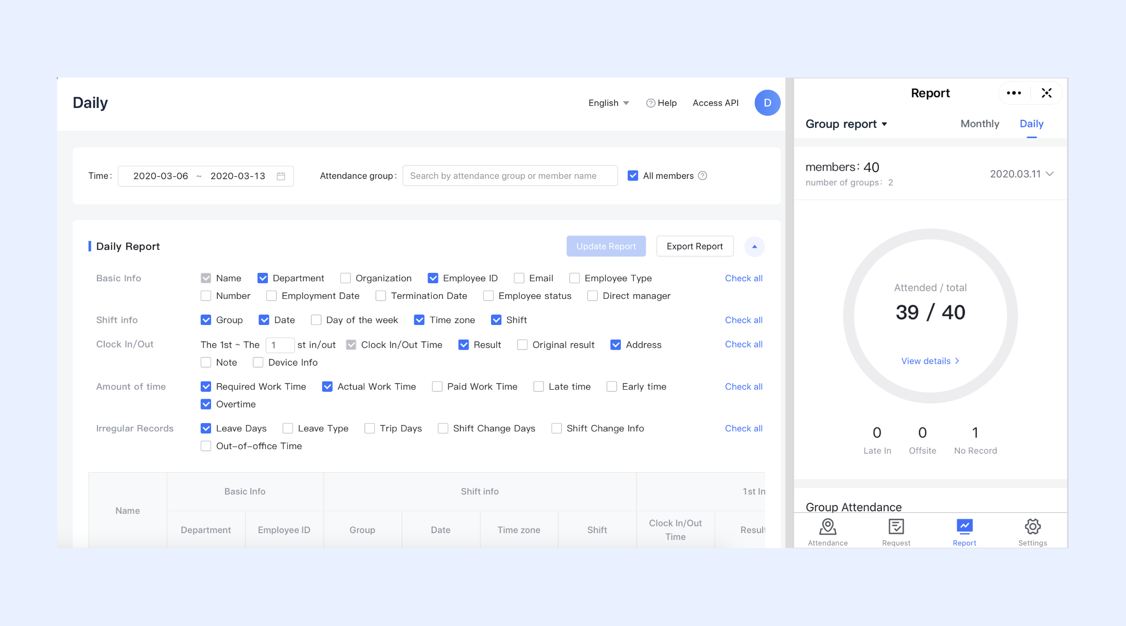
Task: Open the 2020.03.11 date dropdown
Action: click(x=1022, y=174)
